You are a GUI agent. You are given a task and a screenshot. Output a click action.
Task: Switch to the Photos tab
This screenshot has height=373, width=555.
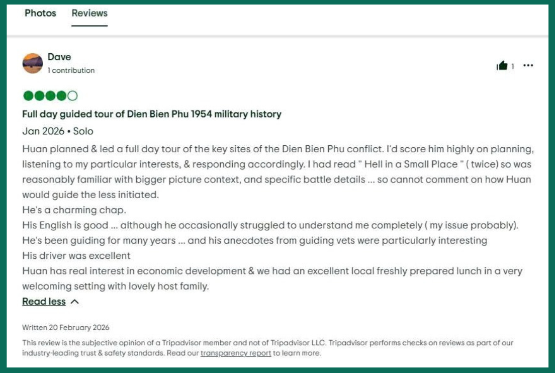pyautogui.click(x=40, y=13)
